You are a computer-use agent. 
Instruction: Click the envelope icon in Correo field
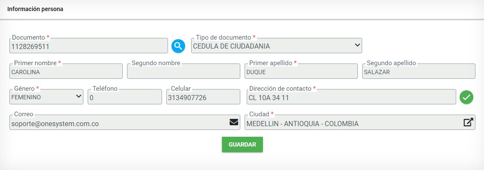[234, 122]
